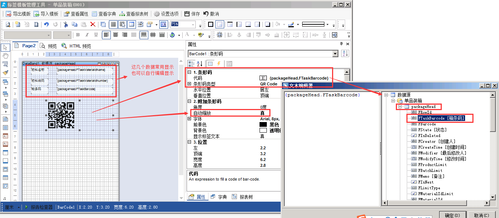
Task: Click the 导入模板 import template button
Action: point(46,14)
